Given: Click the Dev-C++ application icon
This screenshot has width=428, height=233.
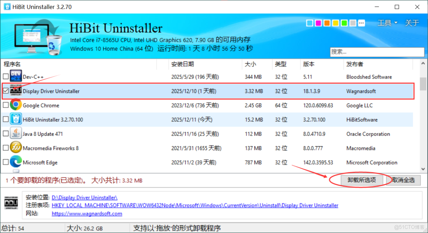Looking at the screenshot, I should (16, 77).
